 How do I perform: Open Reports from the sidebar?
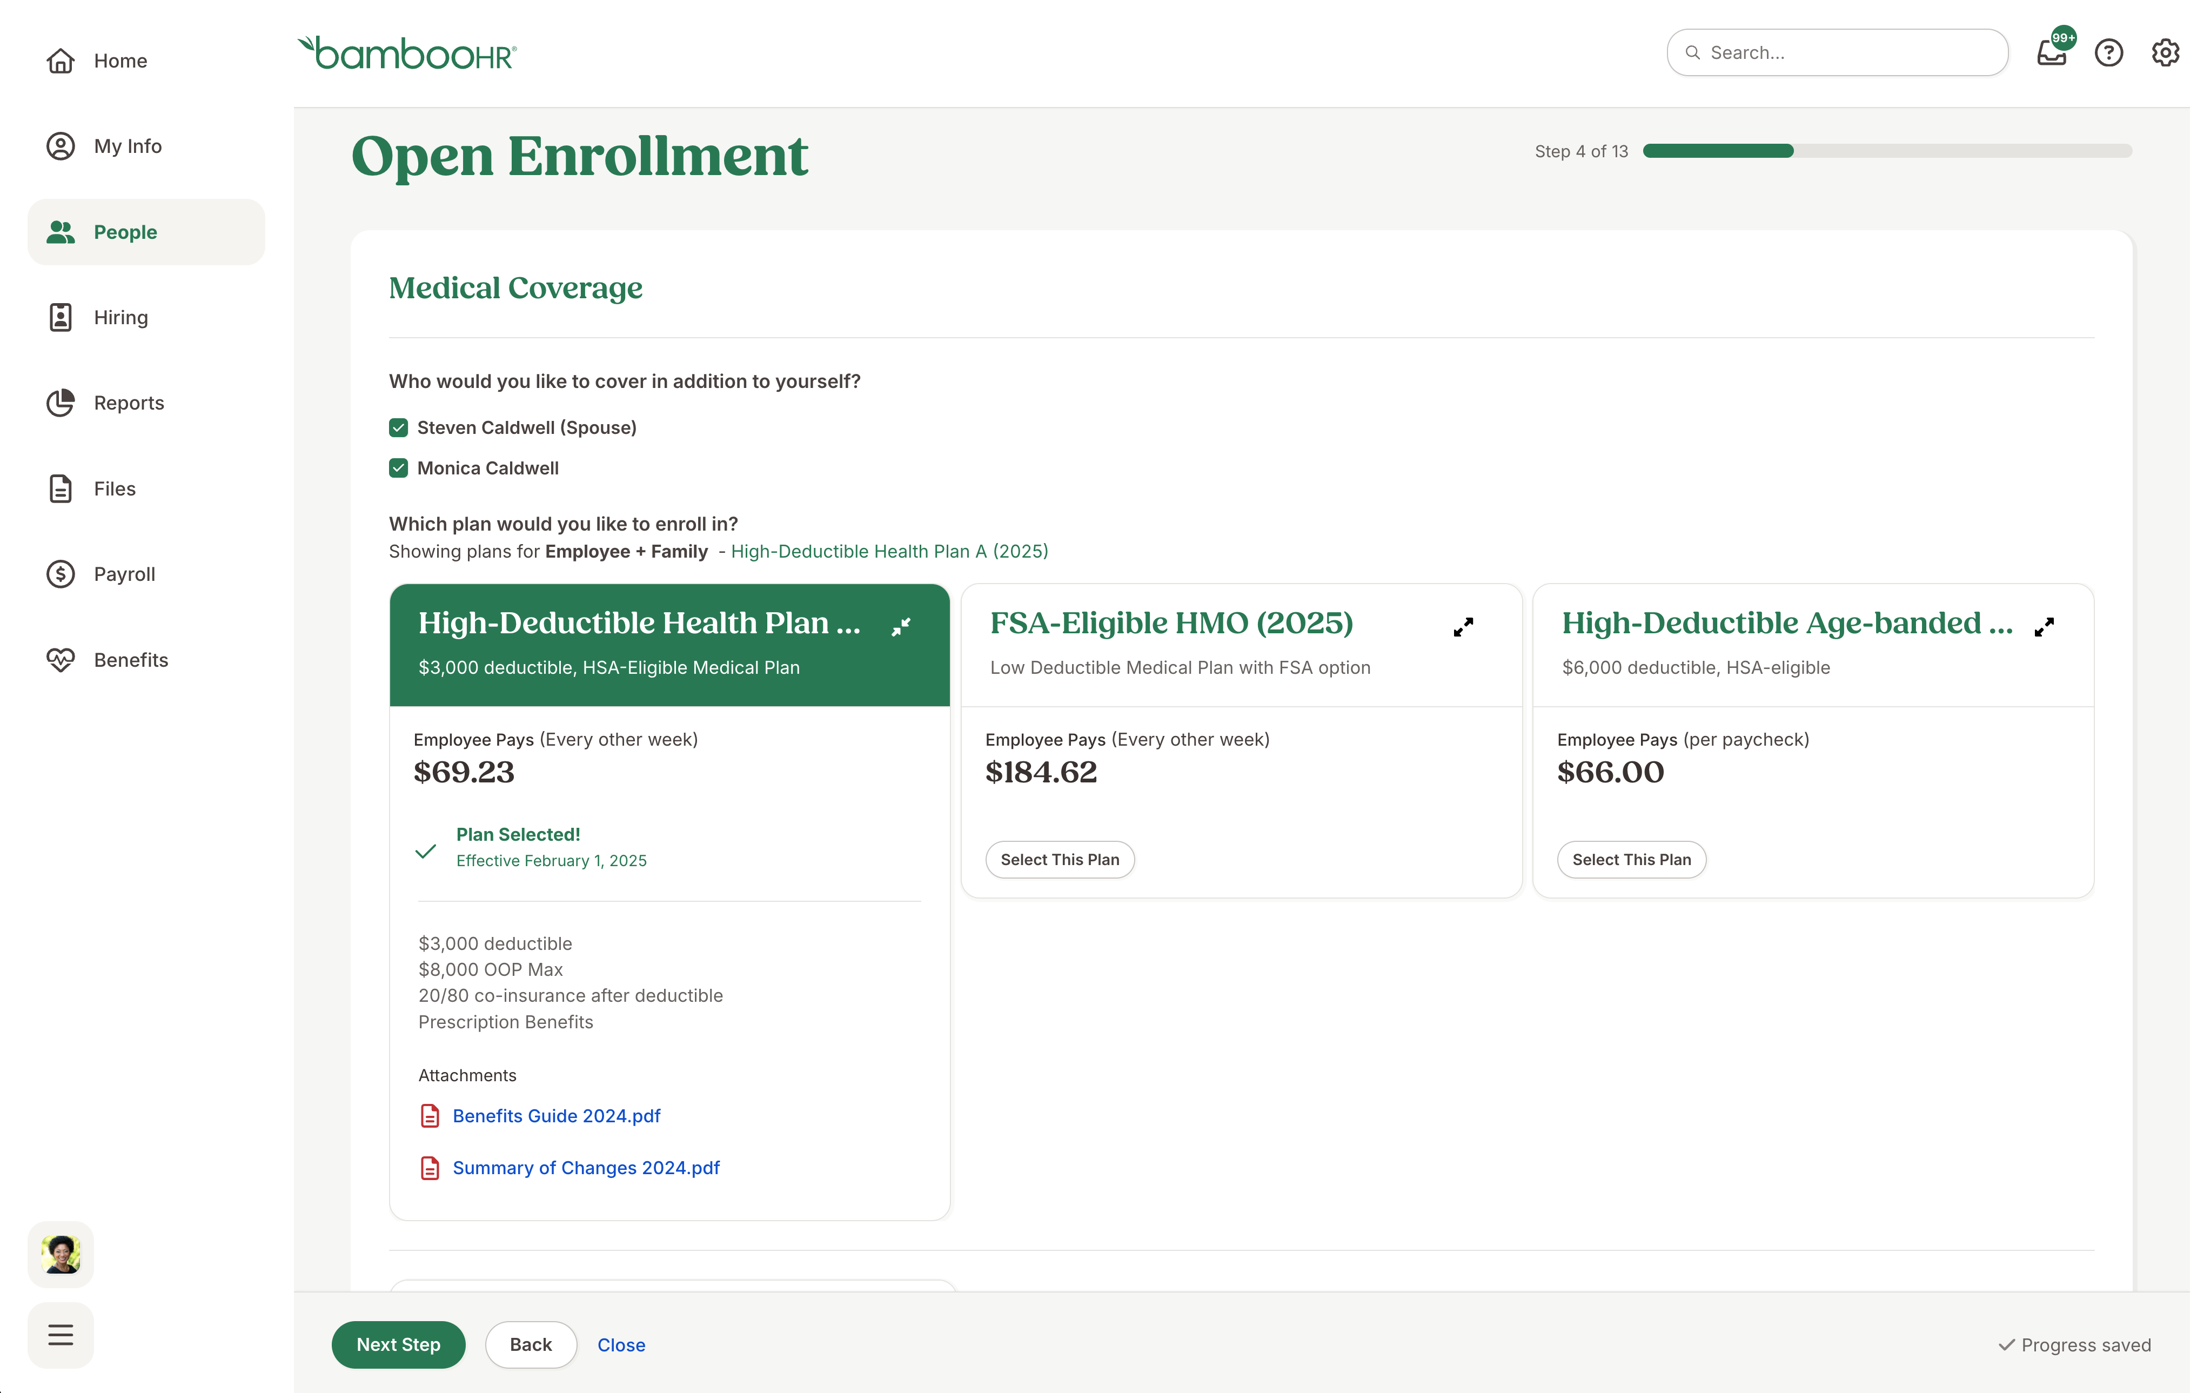coord(129,403)
